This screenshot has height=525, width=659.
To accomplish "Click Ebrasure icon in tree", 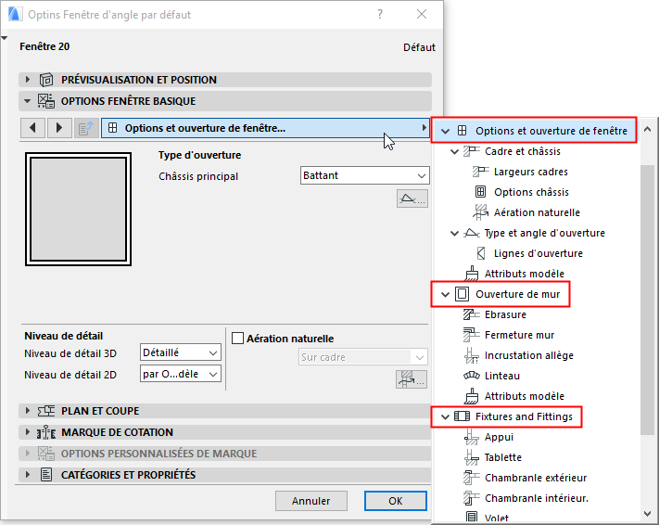I will coord(471,314).
